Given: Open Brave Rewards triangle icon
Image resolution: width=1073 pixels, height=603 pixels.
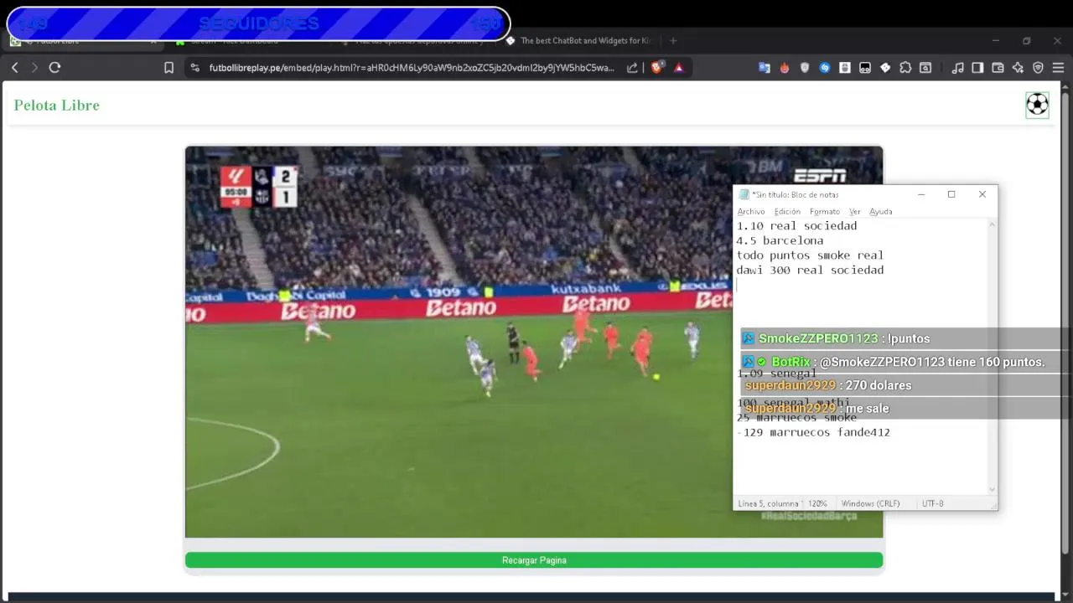Looking at the screenshot, I should coord(679,68).
